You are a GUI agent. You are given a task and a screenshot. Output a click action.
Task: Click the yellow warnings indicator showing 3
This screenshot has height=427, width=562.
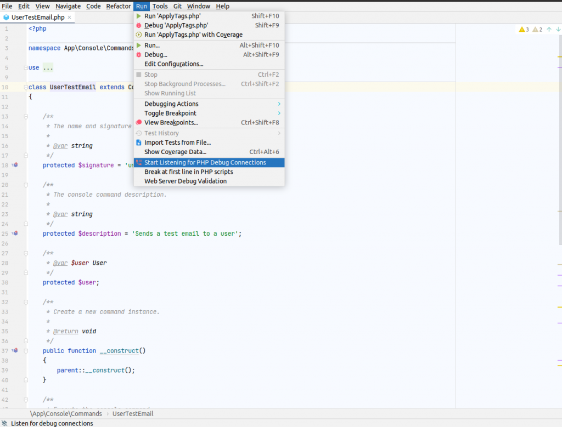(524, 30)
